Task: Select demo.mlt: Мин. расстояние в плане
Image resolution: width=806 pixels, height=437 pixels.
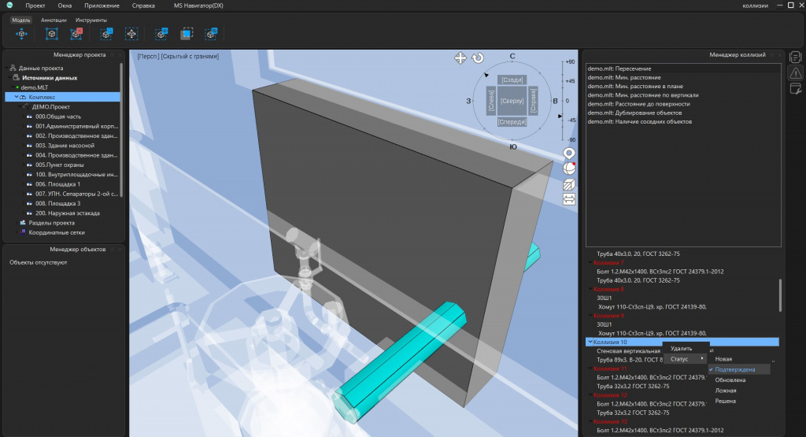Action: (635, 86)
